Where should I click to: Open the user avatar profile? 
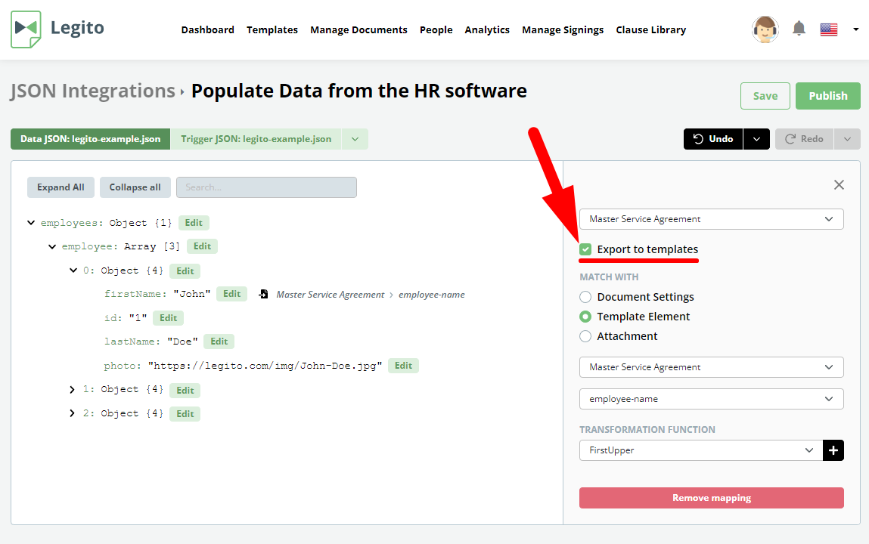765,29
